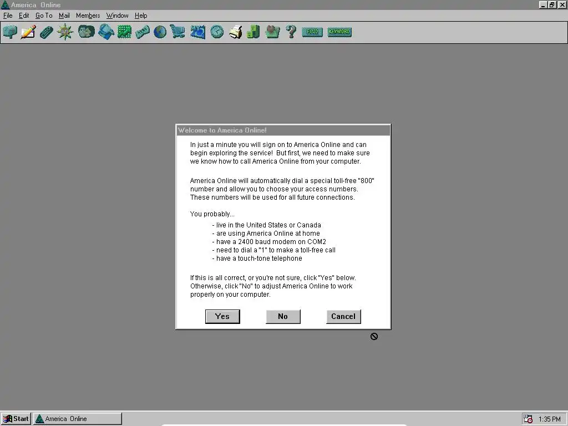This screenshot has width=568, height=426.
Task: Click the starburst What's Hot icon
Action: pos(65,32)
